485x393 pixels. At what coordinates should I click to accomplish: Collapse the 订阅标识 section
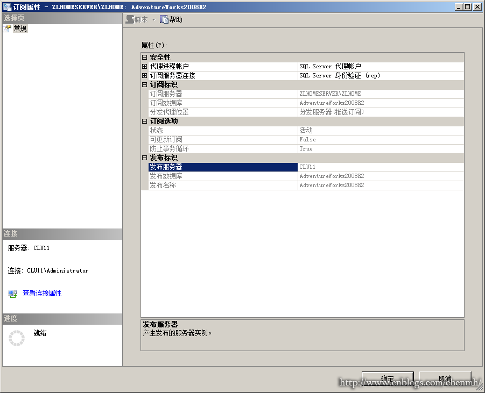pyautogui.click(x=144, y=84)
